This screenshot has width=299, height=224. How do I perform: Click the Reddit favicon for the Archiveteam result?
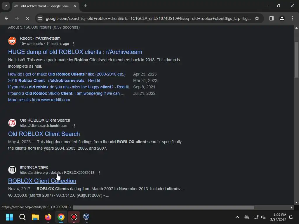click(12, 41)
